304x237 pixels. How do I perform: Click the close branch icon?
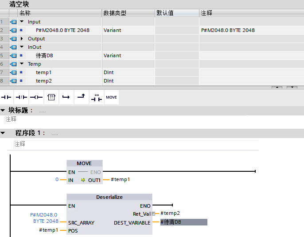[x=81, y=97]
